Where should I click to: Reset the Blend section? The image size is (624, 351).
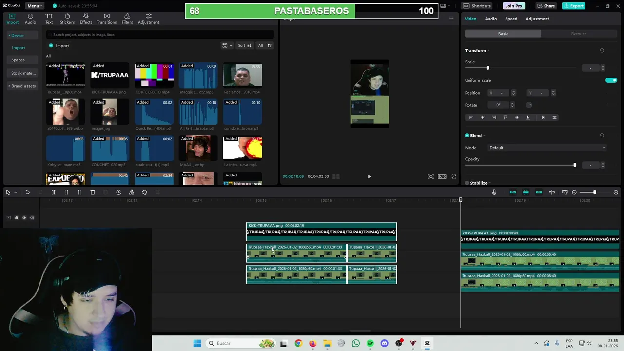click(x=602, y=136)
